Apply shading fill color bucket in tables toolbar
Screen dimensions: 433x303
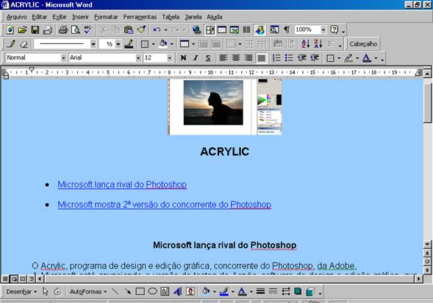[x=163, y=44]
